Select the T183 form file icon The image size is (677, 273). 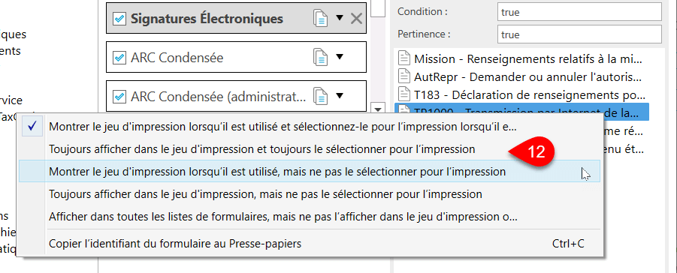(404, 94)
